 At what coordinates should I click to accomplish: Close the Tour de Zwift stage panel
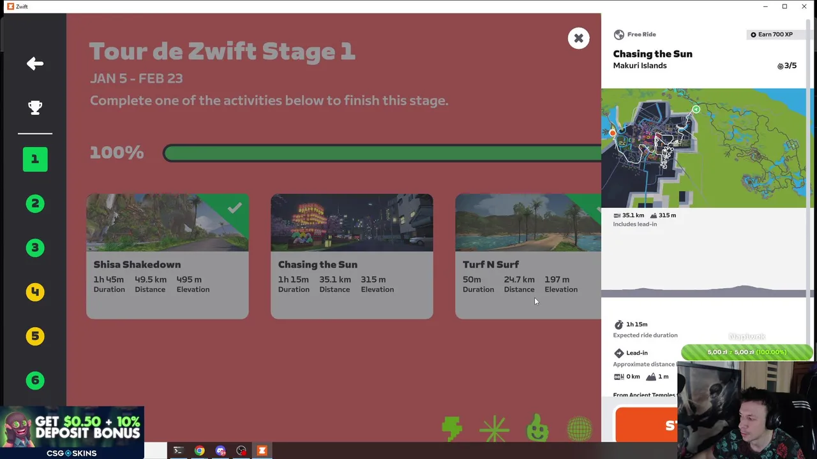(578, 38)
